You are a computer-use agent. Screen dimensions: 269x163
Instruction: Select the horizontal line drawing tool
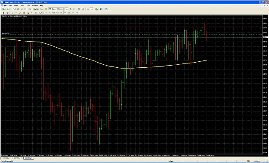(x=16, y=13)
